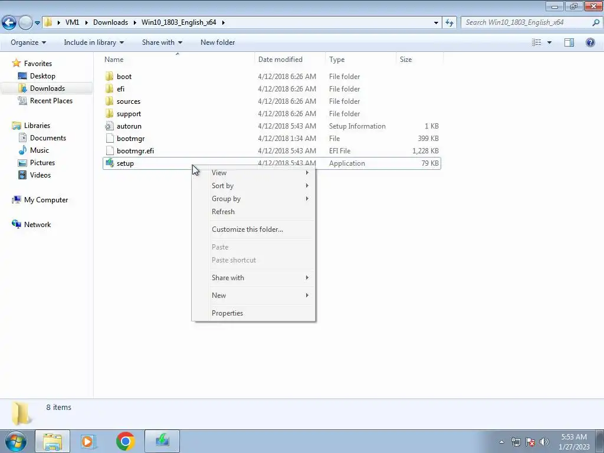Screen dimensions: 604x453
Task: Click the Refresh address bar button
Action: click(x=449, y=23)
